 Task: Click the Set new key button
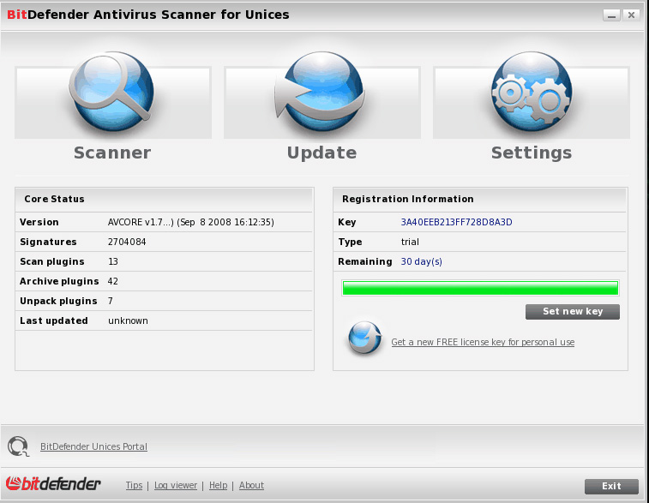573,311
